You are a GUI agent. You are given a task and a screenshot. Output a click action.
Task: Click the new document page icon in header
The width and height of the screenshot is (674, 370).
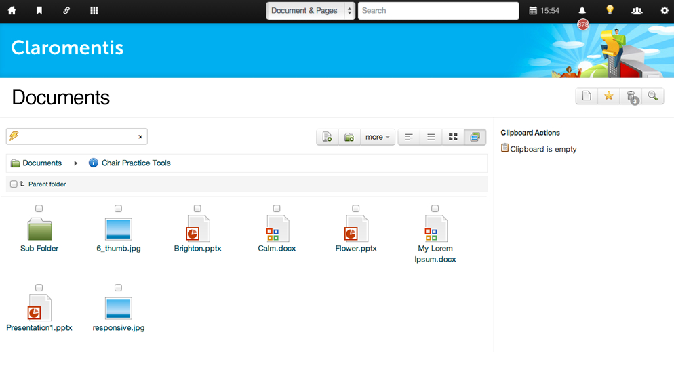point(587,96)
